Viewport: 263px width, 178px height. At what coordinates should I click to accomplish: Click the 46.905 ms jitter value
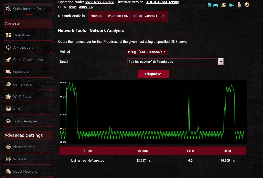click(228, 161)
